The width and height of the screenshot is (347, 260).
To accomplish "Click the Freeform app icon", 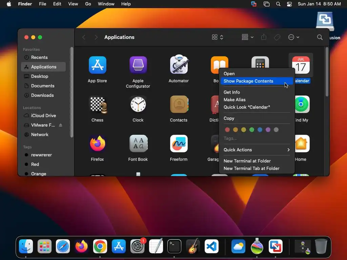I will [179, 144].
